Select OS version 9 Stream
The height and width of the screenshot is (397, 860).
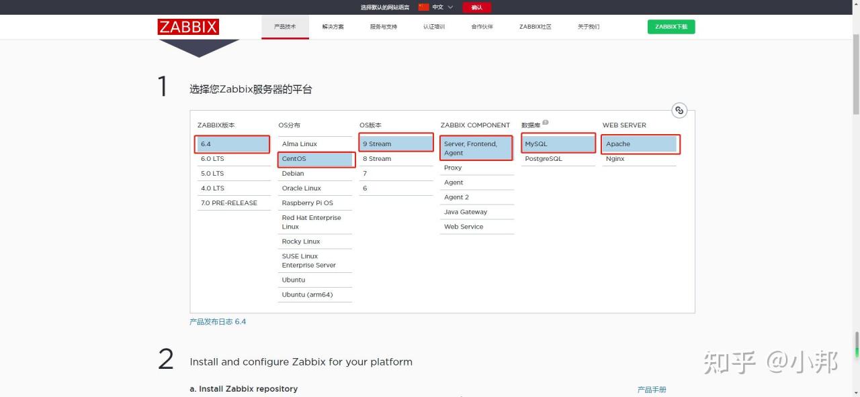click(x=396, y=144)
